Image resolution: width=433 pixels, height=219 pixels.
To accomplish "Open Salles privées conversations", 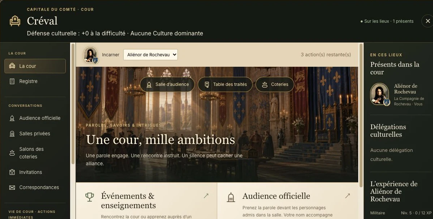I will [35, 133].
